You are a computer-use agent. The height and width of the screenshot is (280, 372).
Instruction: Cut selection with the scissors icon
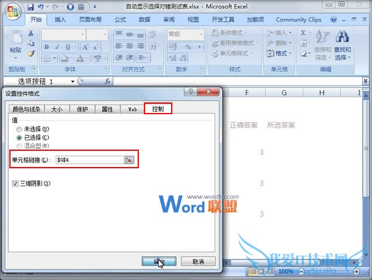[x=31, y=34]
